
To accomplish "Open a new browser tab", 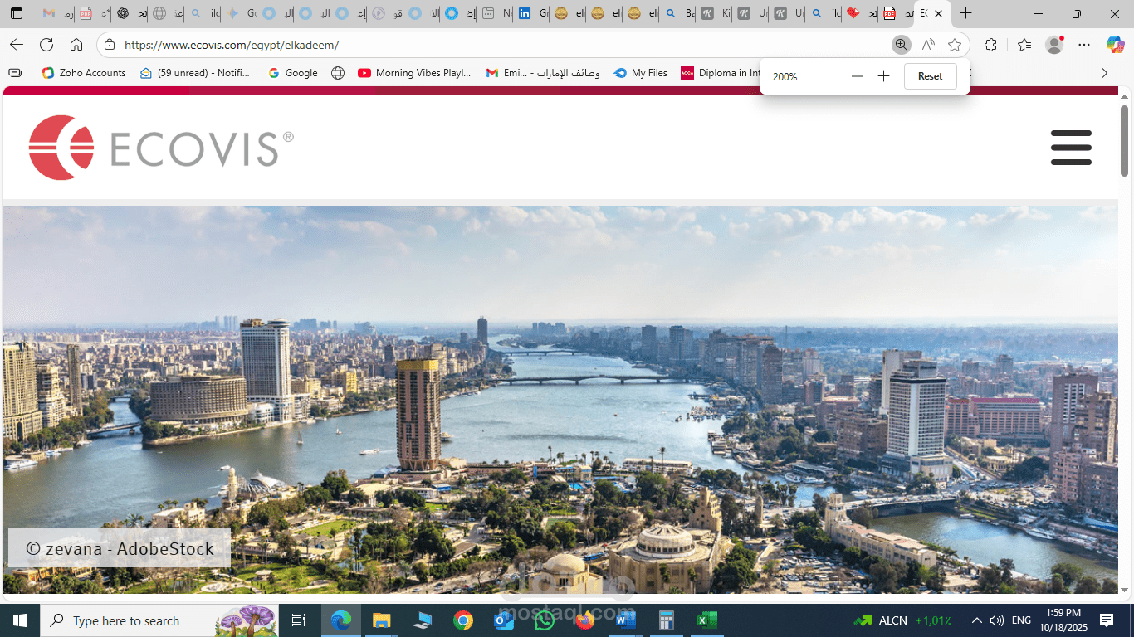I will 965,13.
